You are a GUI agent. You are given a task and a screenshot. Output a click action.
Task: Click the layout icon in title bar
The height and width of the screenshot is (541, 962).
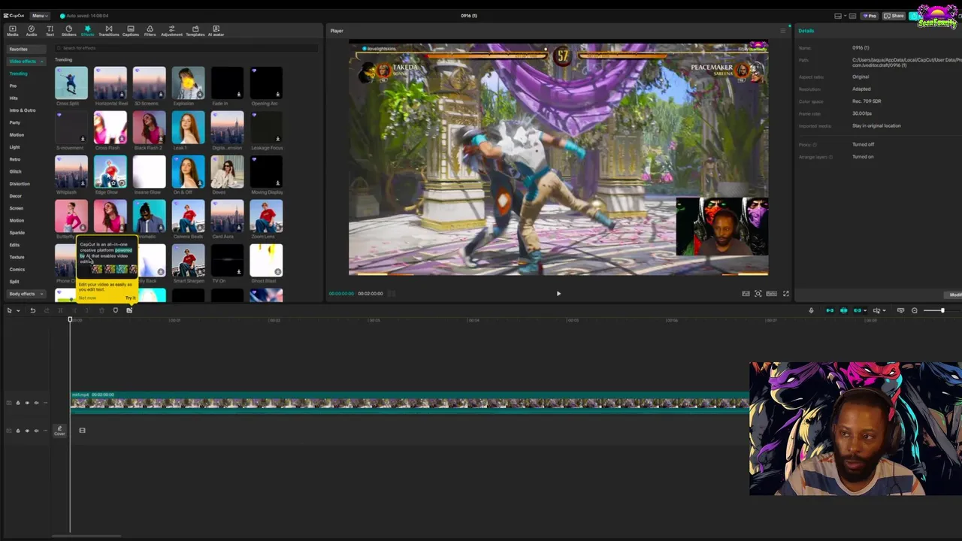pos(838,16)
